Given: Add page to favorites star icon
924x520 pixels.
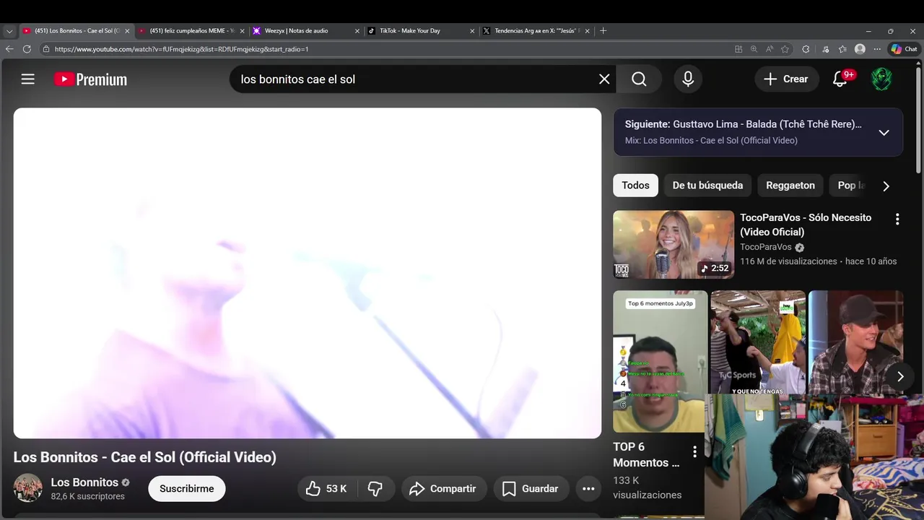Looking at the screenshot, I should point(785,49).
